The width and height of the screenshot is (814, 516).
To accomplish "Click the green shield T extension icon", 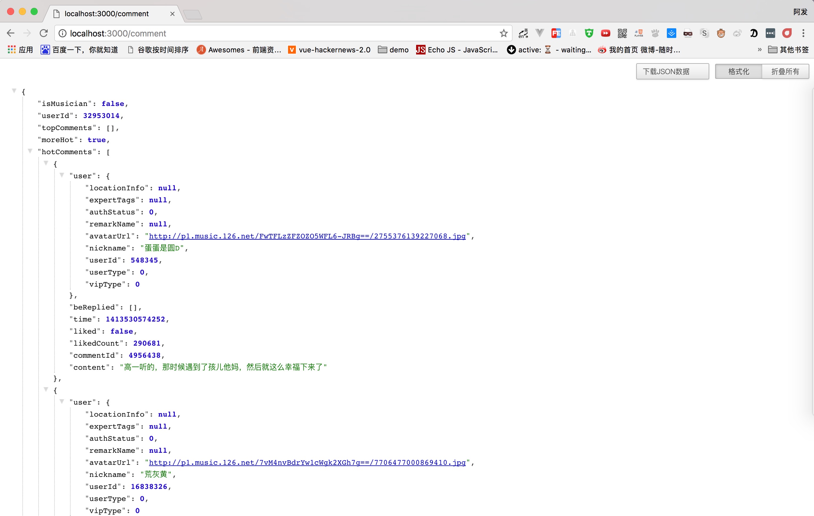I will tap(589, 33).
